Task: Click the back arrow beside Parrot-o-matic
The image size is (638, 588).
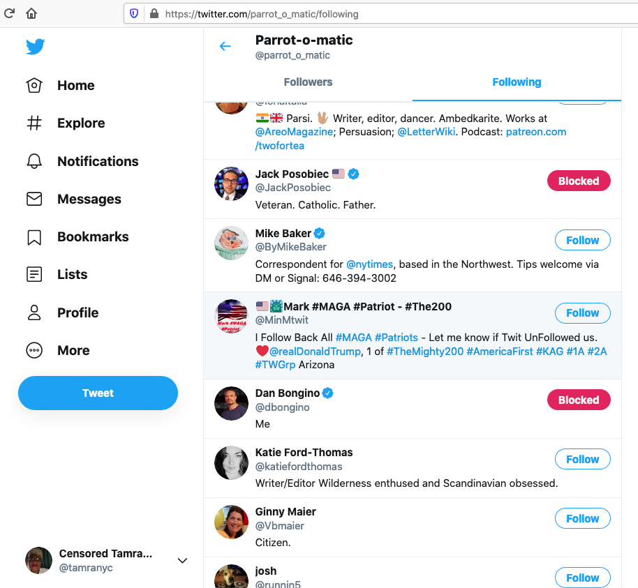Action: click(225, 47)
